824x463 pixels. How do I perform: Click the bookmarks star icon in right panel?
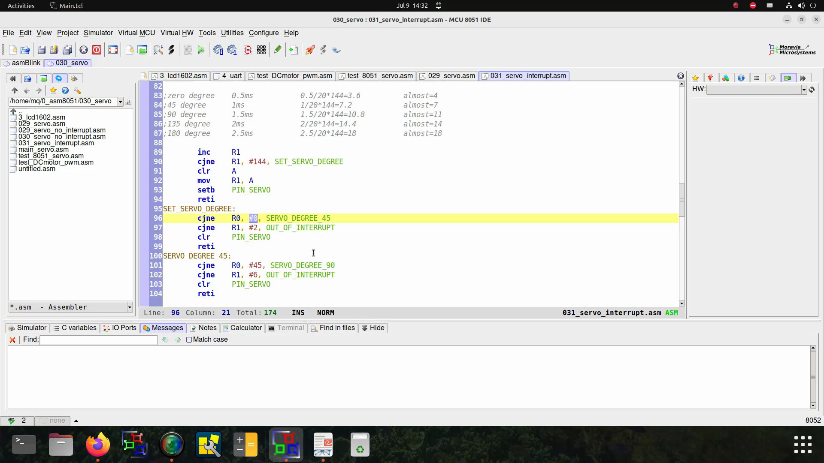[x=696, y=78]
